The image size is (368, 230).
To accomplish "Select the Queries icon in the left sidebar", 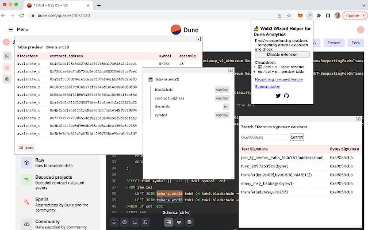I will coord(7,56).
